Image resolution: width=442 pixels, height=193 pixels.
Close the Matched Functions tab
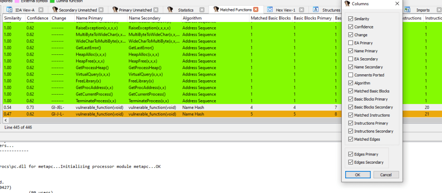pyautogui.click(x=256, y=9)
